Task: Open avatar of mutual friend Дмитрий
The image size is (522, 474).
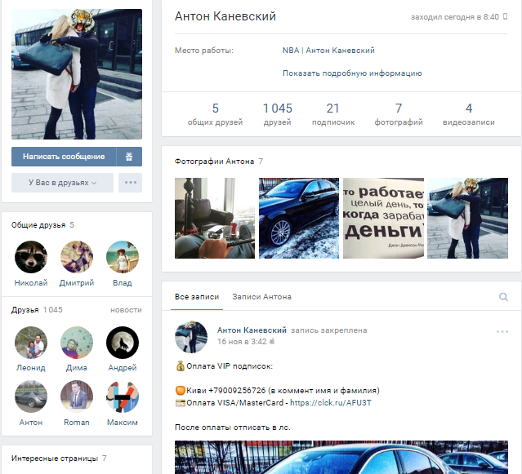Action: 77,257
